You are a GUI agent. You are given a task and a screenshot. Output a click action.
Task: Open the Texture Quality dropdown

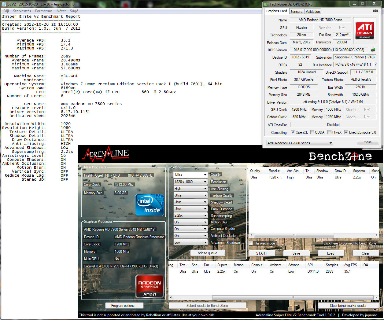190,195
